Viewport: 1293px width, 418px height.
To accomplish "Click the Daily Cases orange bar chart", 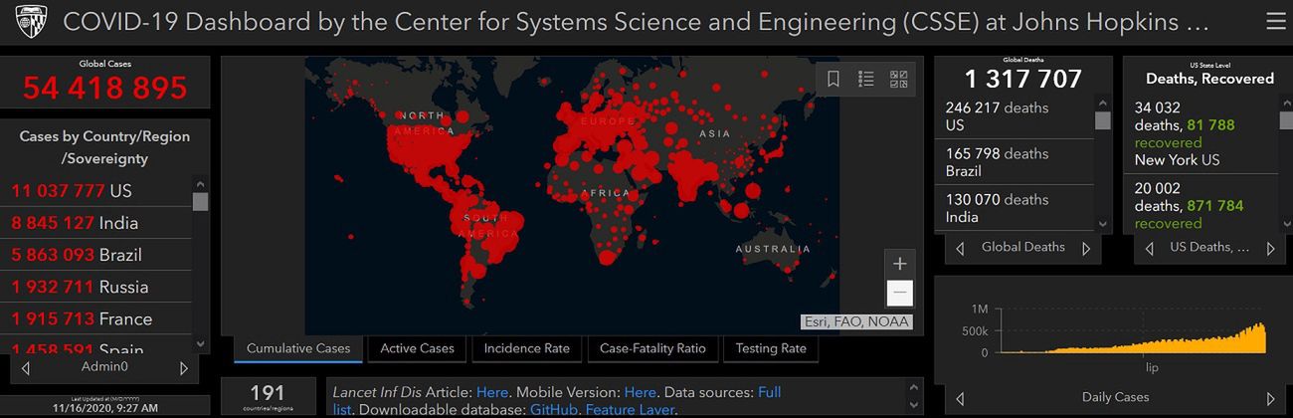I will pos(1134,338).
